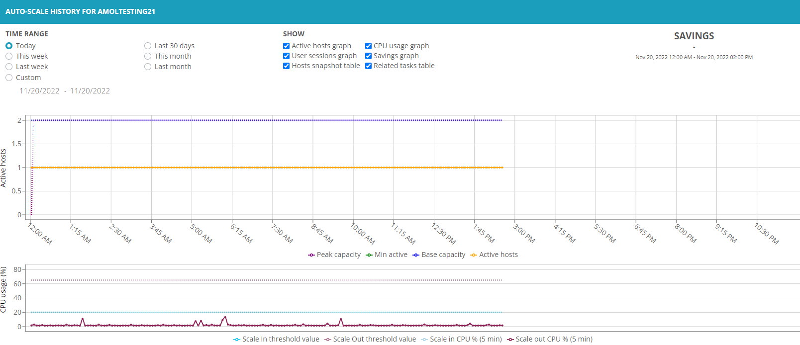Image resolution: width=800 pixels, height=345 pixels.
Task: Disable the CPU usage graph checkbox
Action: [x=369, y=46]
